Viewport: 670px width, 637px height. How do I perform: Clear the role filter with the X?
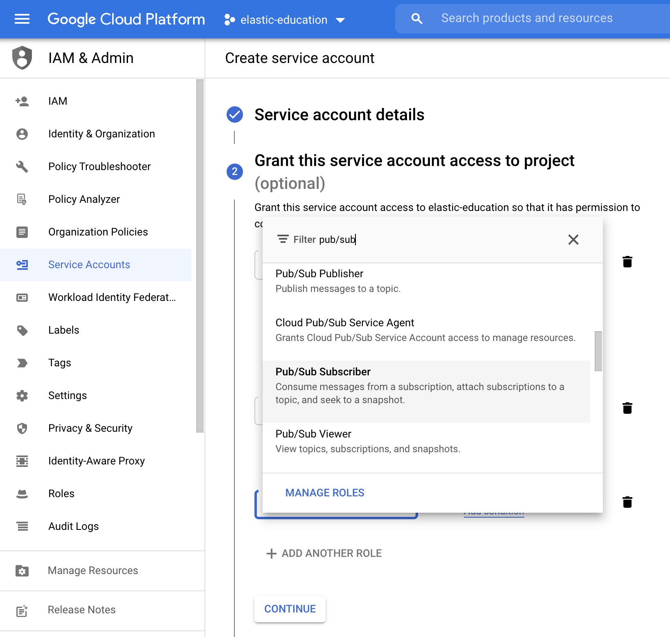(573, 240)
